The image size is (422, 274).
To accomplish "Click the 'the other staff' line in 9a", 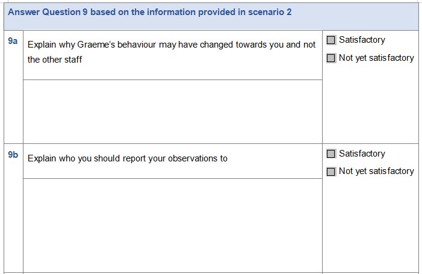I will pos(55,60).
